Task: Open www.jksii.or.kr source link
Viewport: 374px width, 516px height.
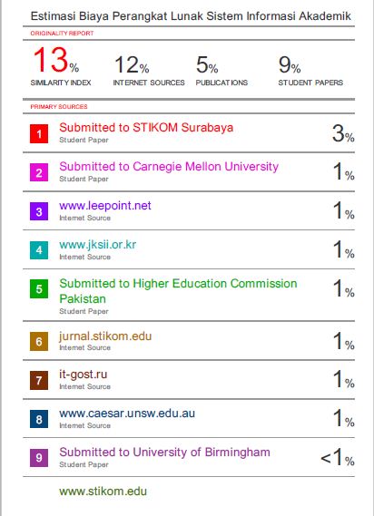Action: 97,245
